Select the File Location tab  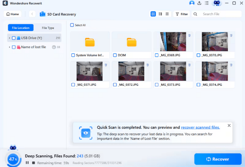click(x=20, y=28)
